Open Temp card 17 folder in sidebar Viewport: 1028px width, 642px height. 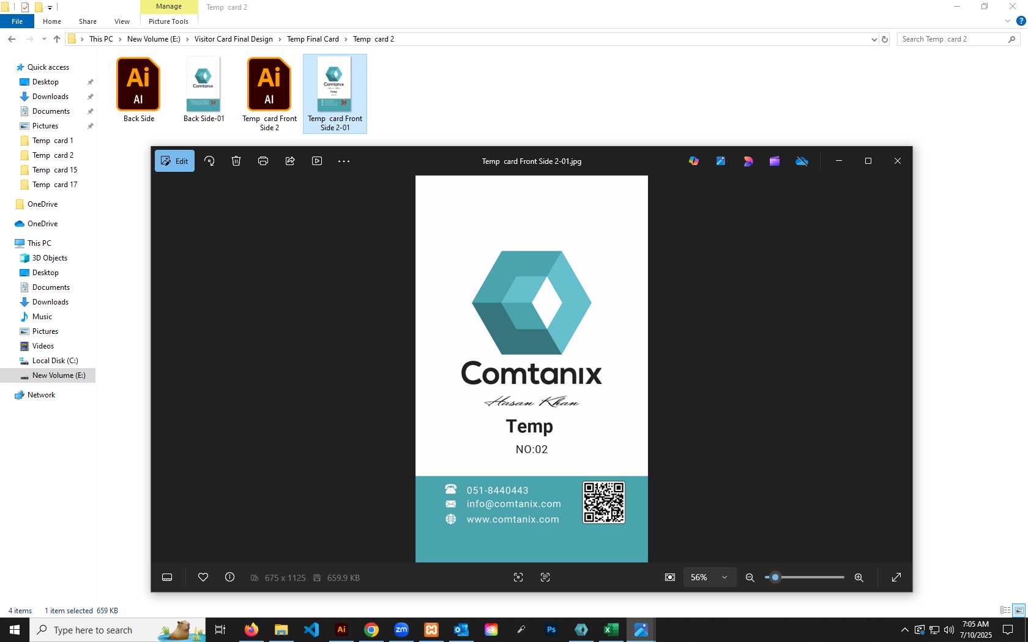click(54, 185)
